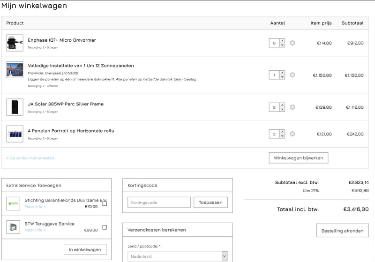Tick the Stichting GarantieFonds Duurzame checkbox
The image size is (375, 262).
(x=105, y=204)
